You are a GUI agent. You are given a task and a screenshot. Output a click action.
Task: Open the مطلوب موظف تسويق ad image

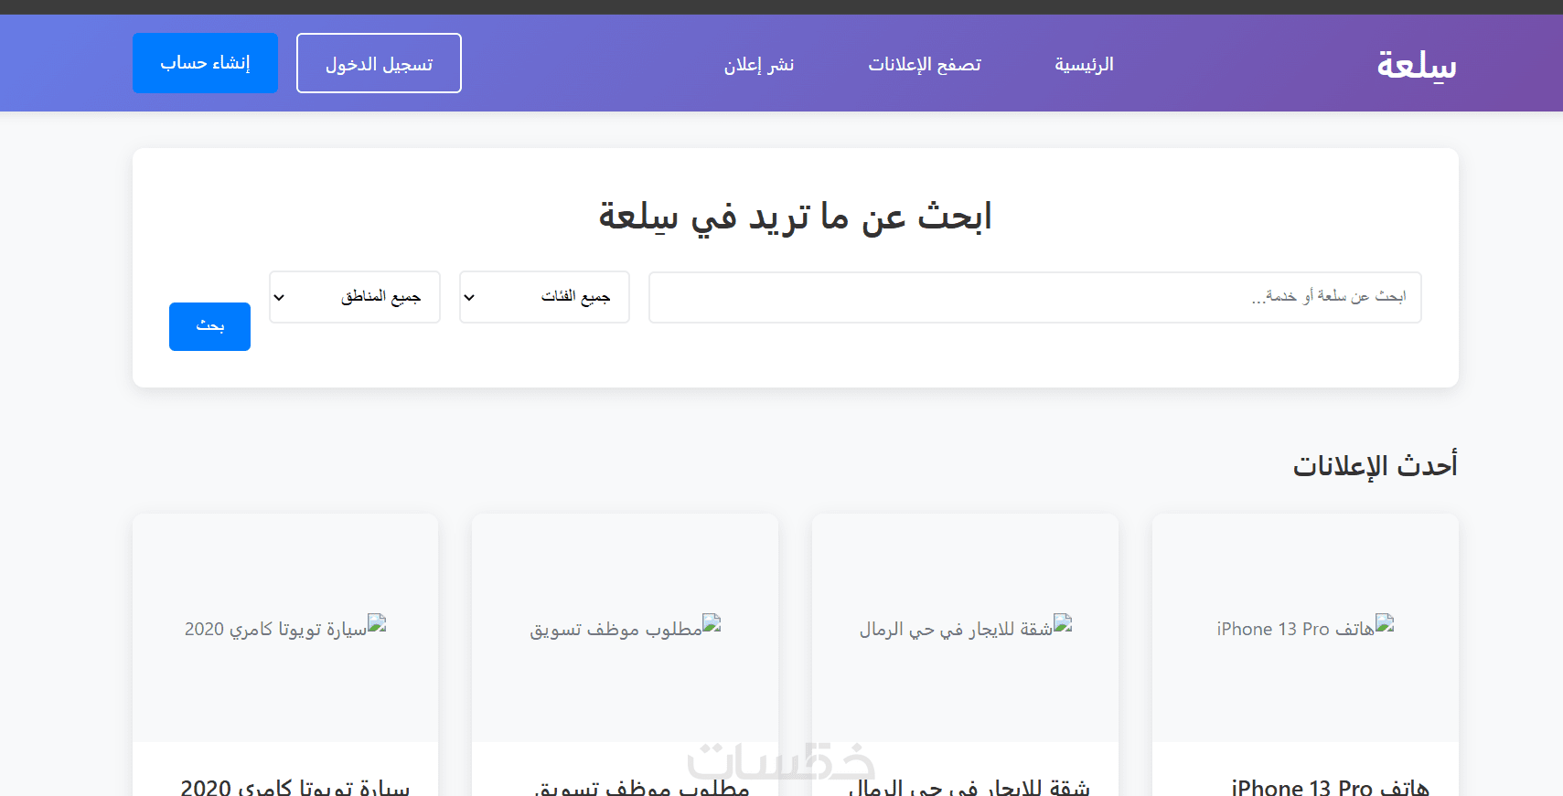625,628
